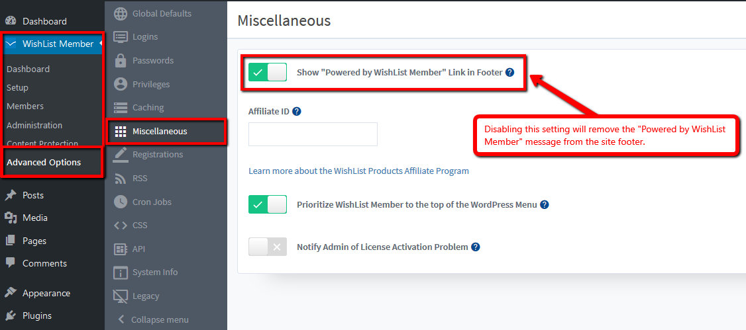Toggle Prioritize WishList Member in WordPress Menu
The image size is (746, 330).
coord(268,204)
